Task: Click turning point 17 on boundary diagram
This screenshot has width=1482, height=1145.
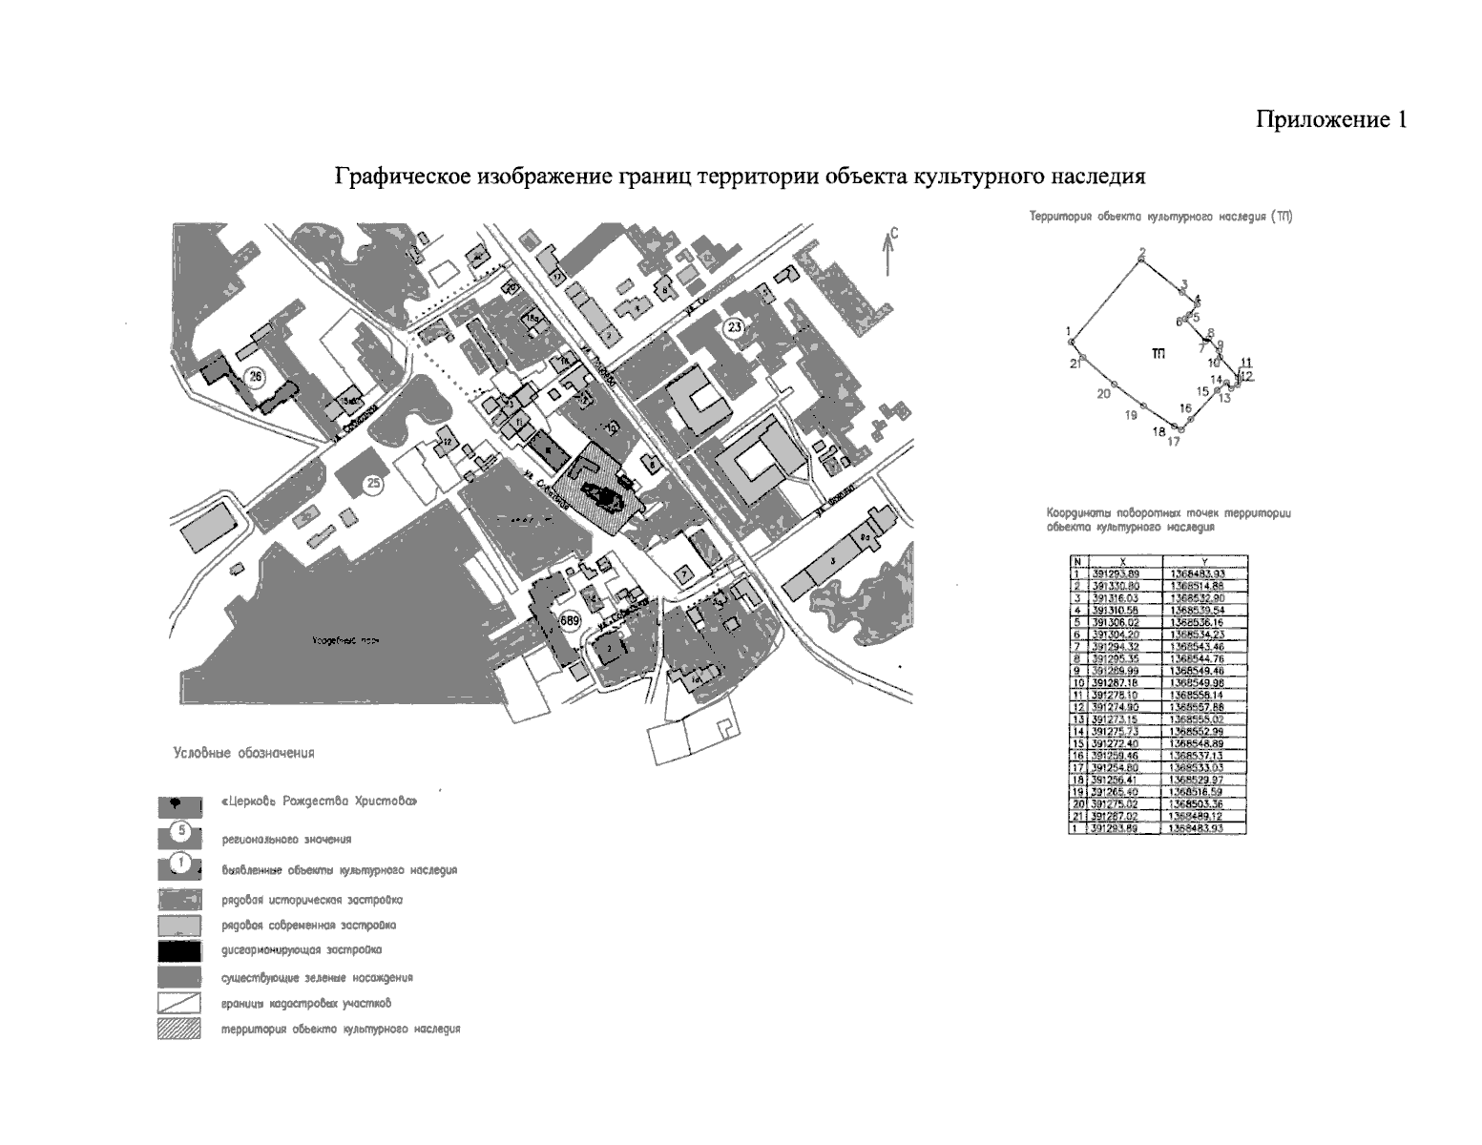Action: pos(1181,429)
